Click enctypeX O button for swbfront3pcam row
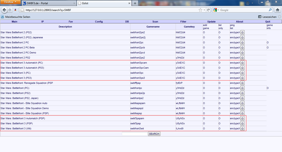 pos(243,63)
